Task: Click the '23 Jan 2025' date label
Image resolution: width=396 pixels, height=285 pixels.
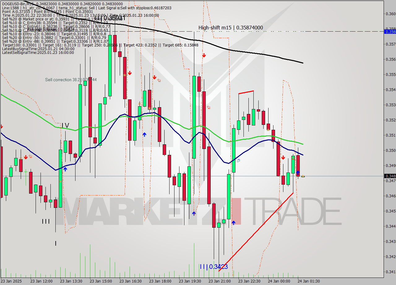Action: pos(11,281)
